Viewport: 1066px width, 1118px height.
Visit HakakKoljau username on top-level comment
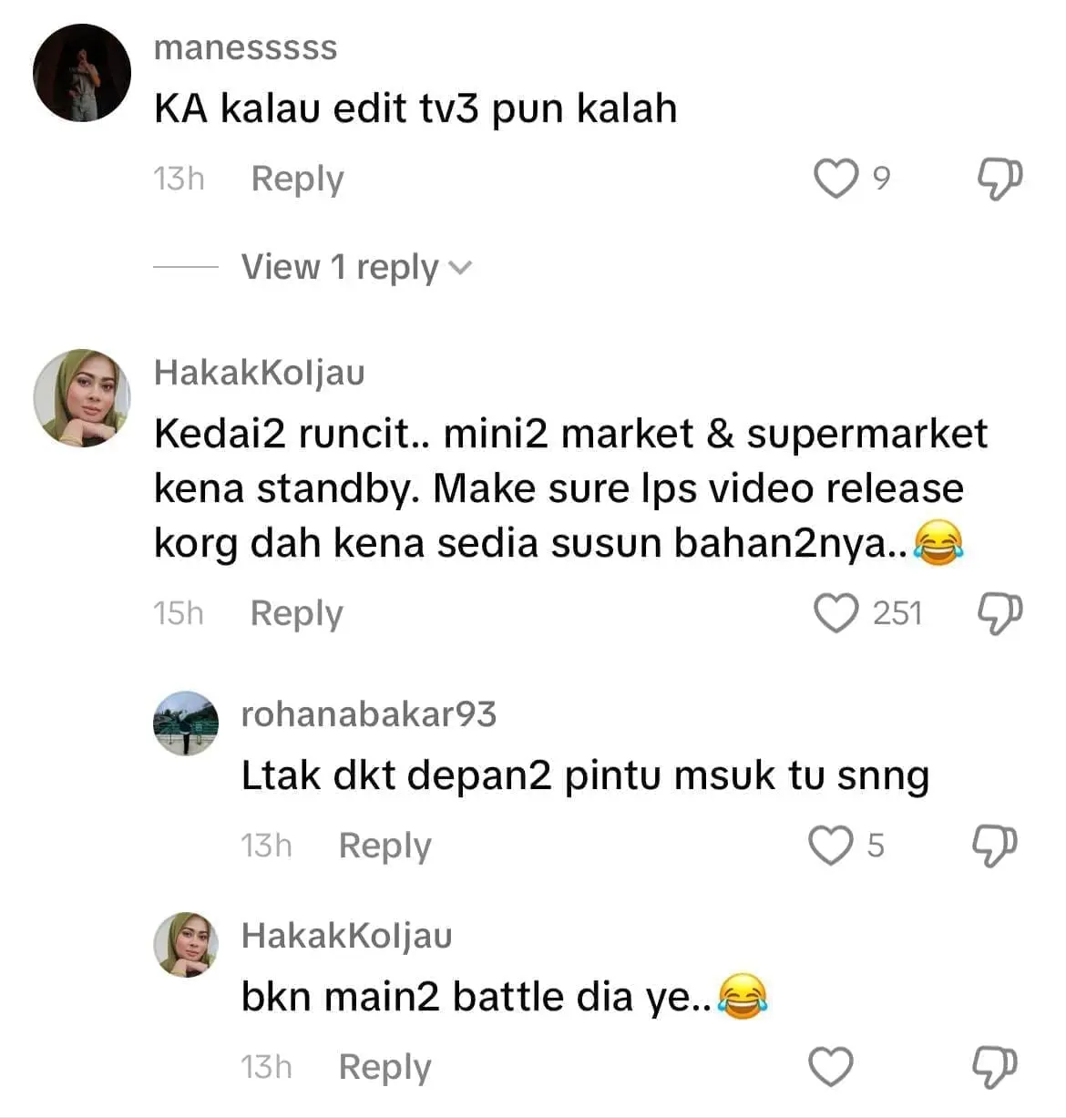point(259,372)
